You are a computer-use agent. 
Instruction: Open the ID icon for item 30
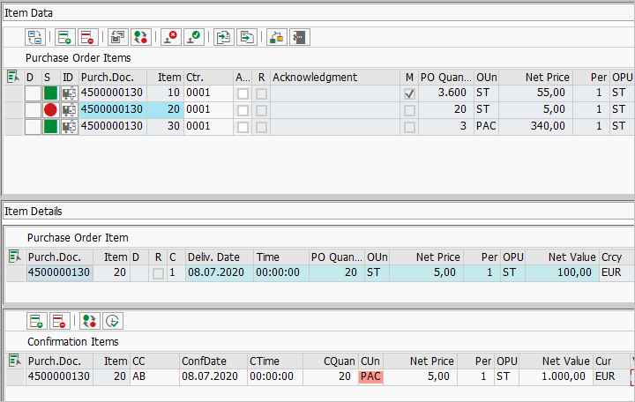pyautogui.click(x=69, y=126)
